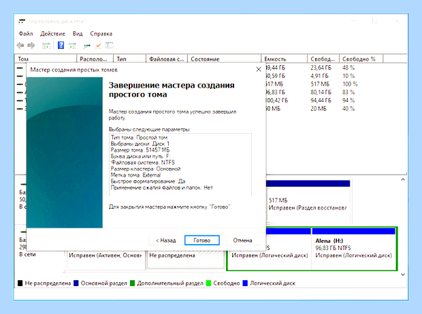This screenshot has height=314, width=422.
Task: Select the Alena (H:) partition block
Action: 353,248
